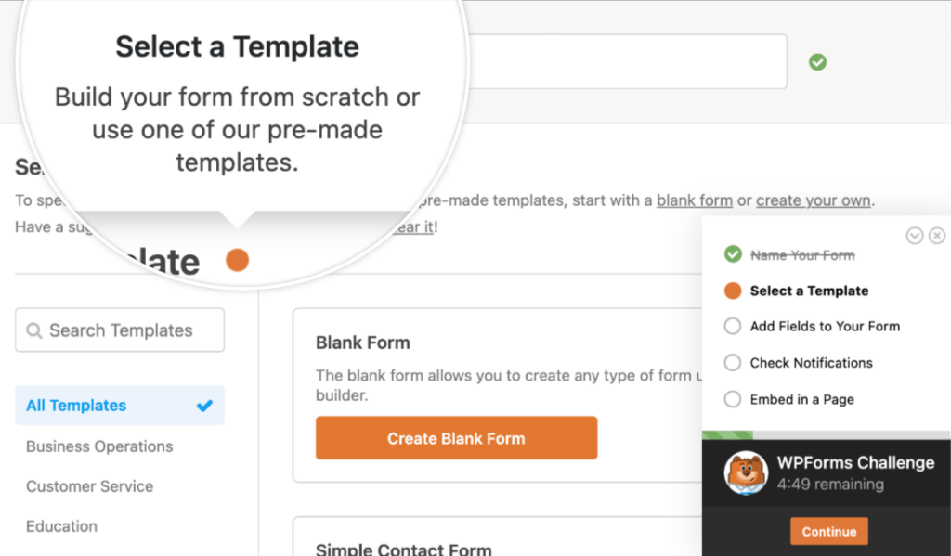
Task: Click the WPForms bear mascot icon
Action: 746,473
